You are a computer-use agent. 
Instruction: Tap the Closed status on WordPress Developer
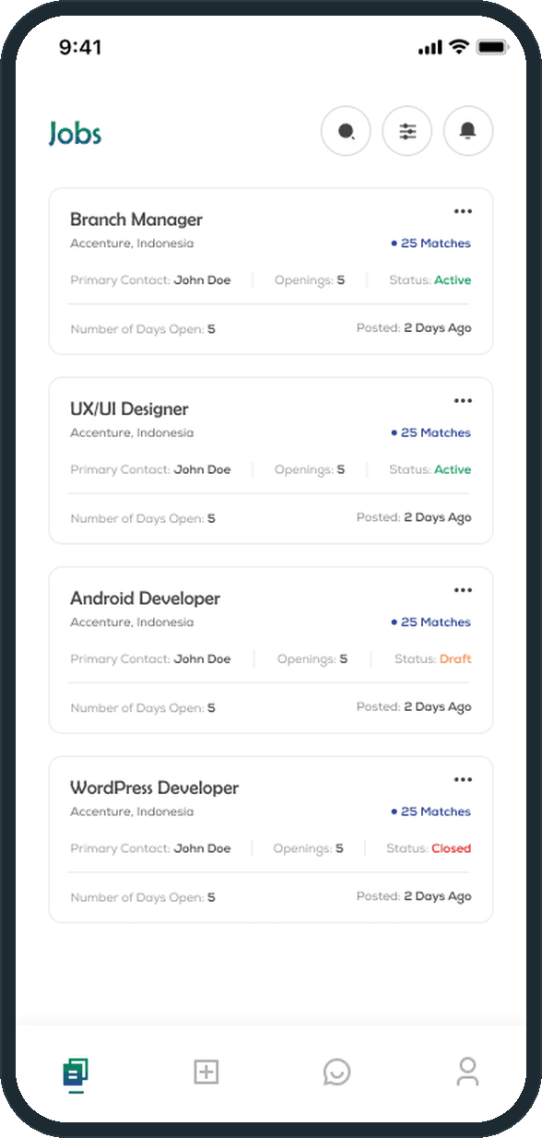pyautogui.click(x=451, y=848)
